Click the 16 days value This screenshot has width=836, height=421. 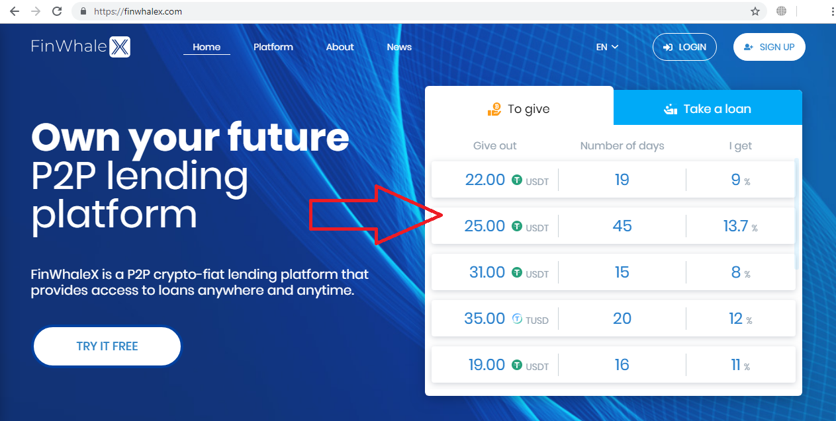(622, 365)
